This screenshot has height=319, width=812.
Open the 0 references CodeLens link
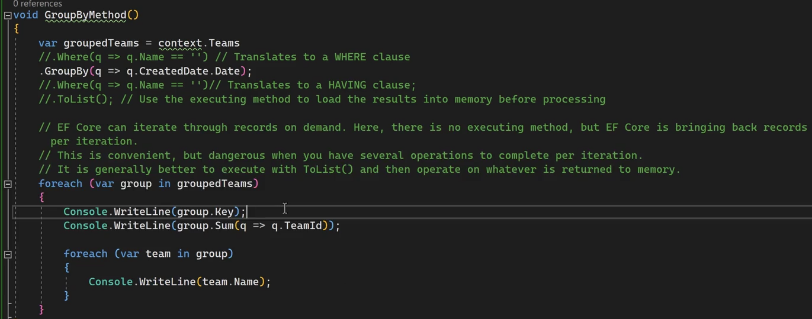(37, 4)
